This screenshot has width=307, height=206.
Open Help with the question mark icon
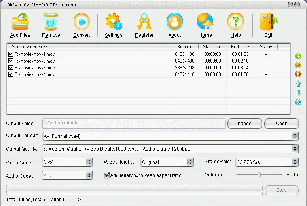coord(235,22)
